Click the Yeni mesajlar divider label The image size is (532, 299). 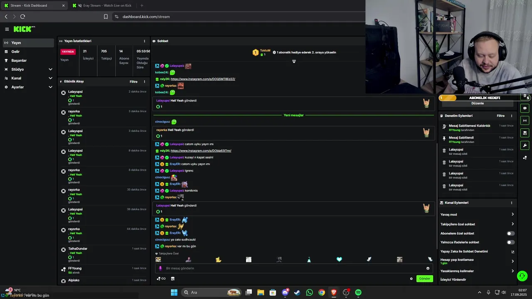pyautogui.click(x=293, y=115)
